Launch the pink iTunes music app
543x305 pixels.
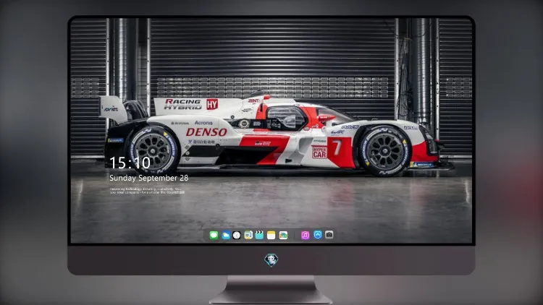tap(305, 235)
